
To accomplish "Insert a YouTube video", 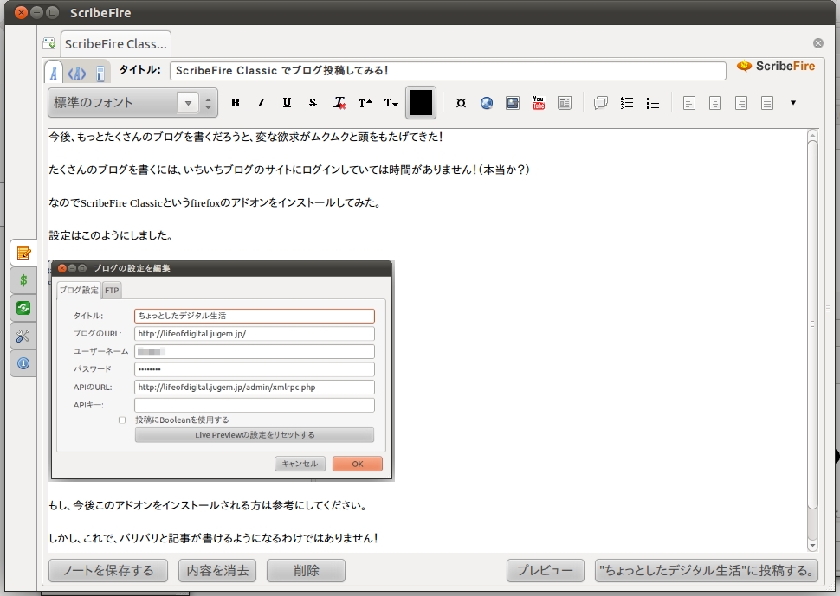I will [x=539, y=103].
